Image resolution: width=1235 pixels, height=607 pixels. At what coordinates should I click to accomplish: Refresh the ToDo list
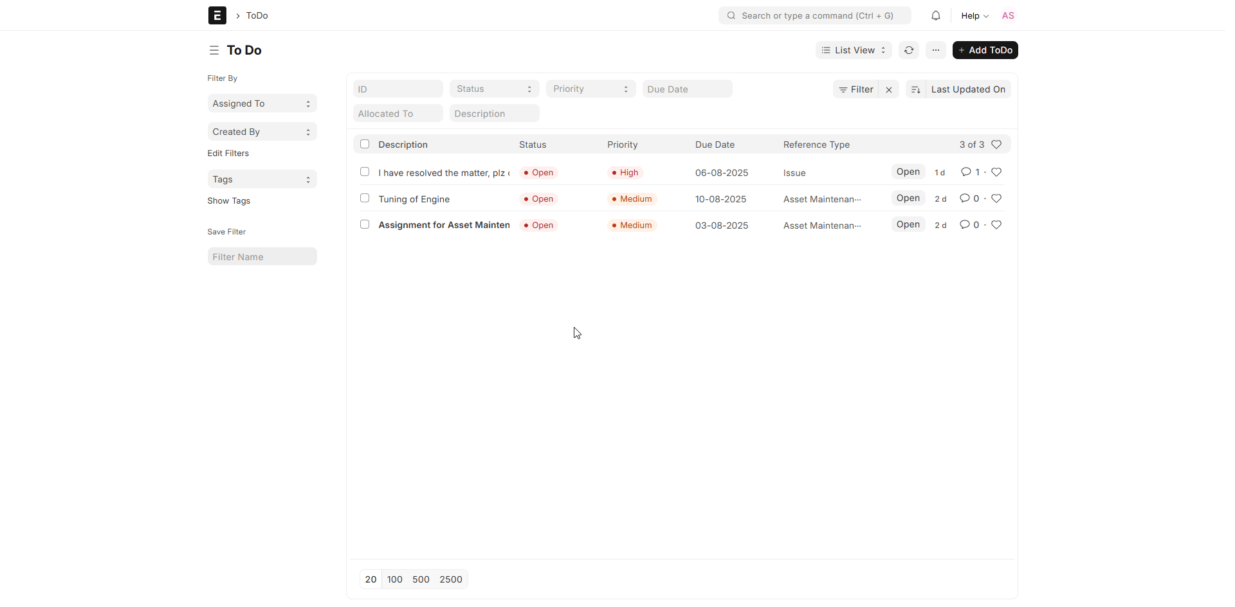tap(909, 50)
